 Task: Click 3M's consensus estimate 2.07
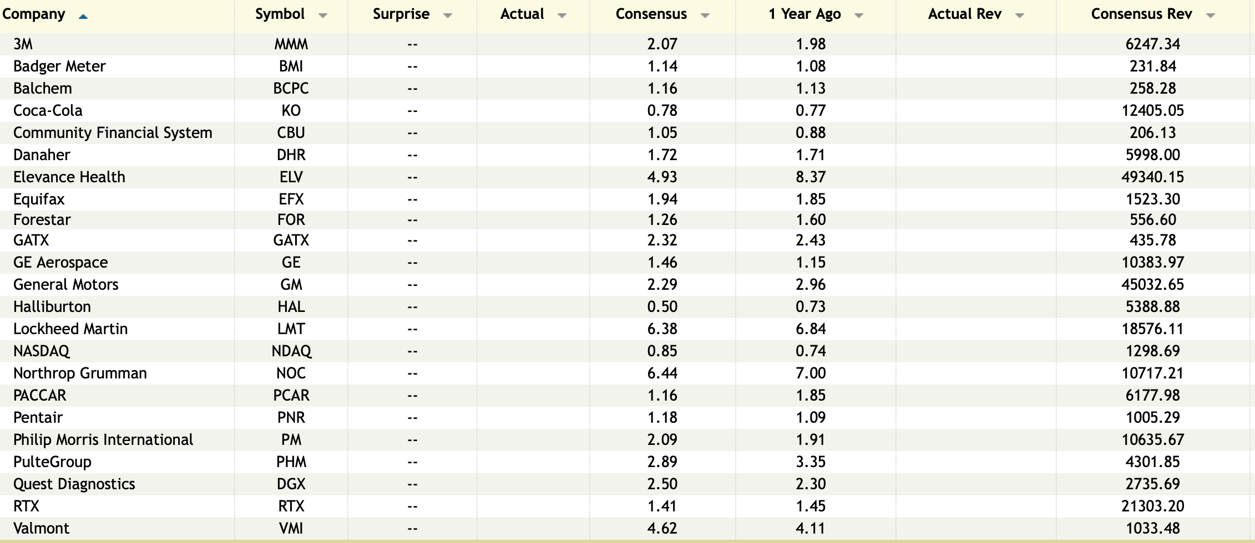point(662,44)
